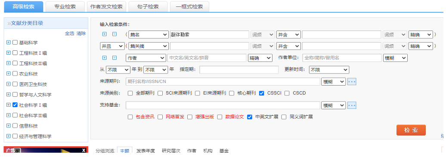
Task: Enable the 同义词扩展 option
Action: [x=284, y=117]
